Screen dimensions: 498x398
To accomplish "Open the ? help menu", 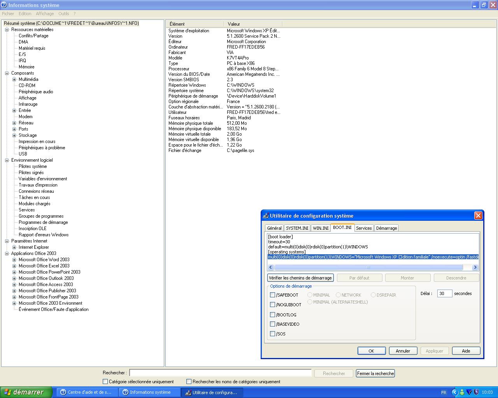I will tap(74, 14).
